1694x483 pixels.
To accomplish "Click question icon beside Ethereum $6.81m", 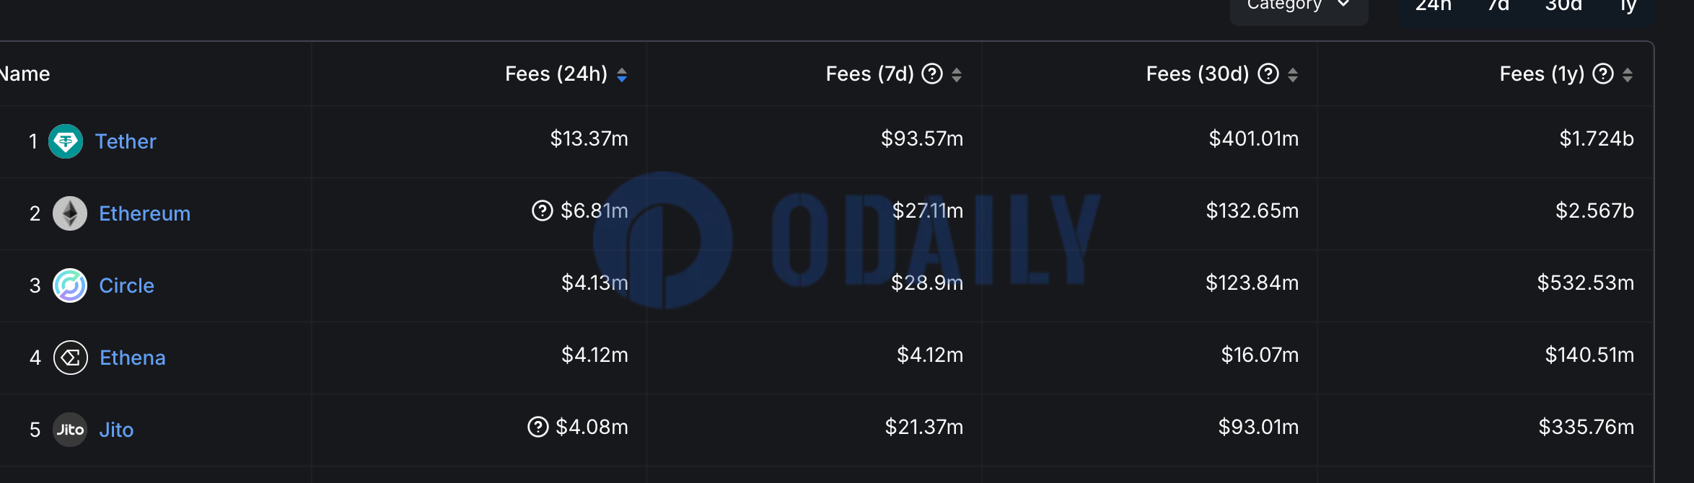I will point(542,211).
